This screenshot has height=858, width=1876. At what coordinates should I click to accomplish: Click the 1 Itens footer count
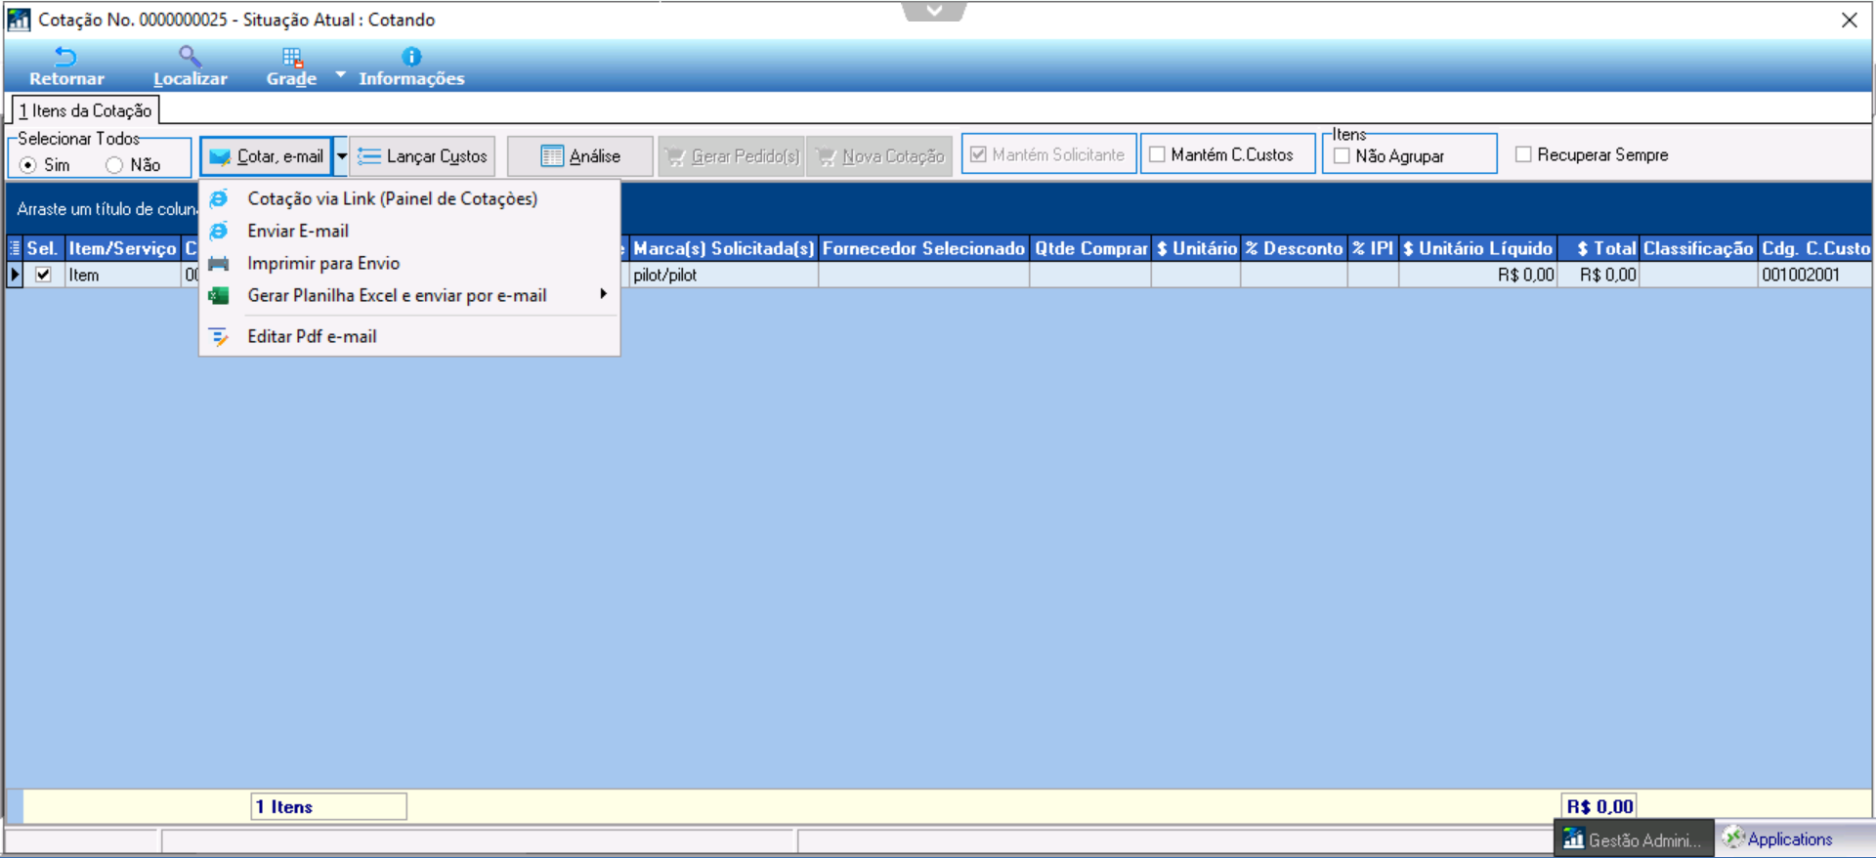[328, 806]
